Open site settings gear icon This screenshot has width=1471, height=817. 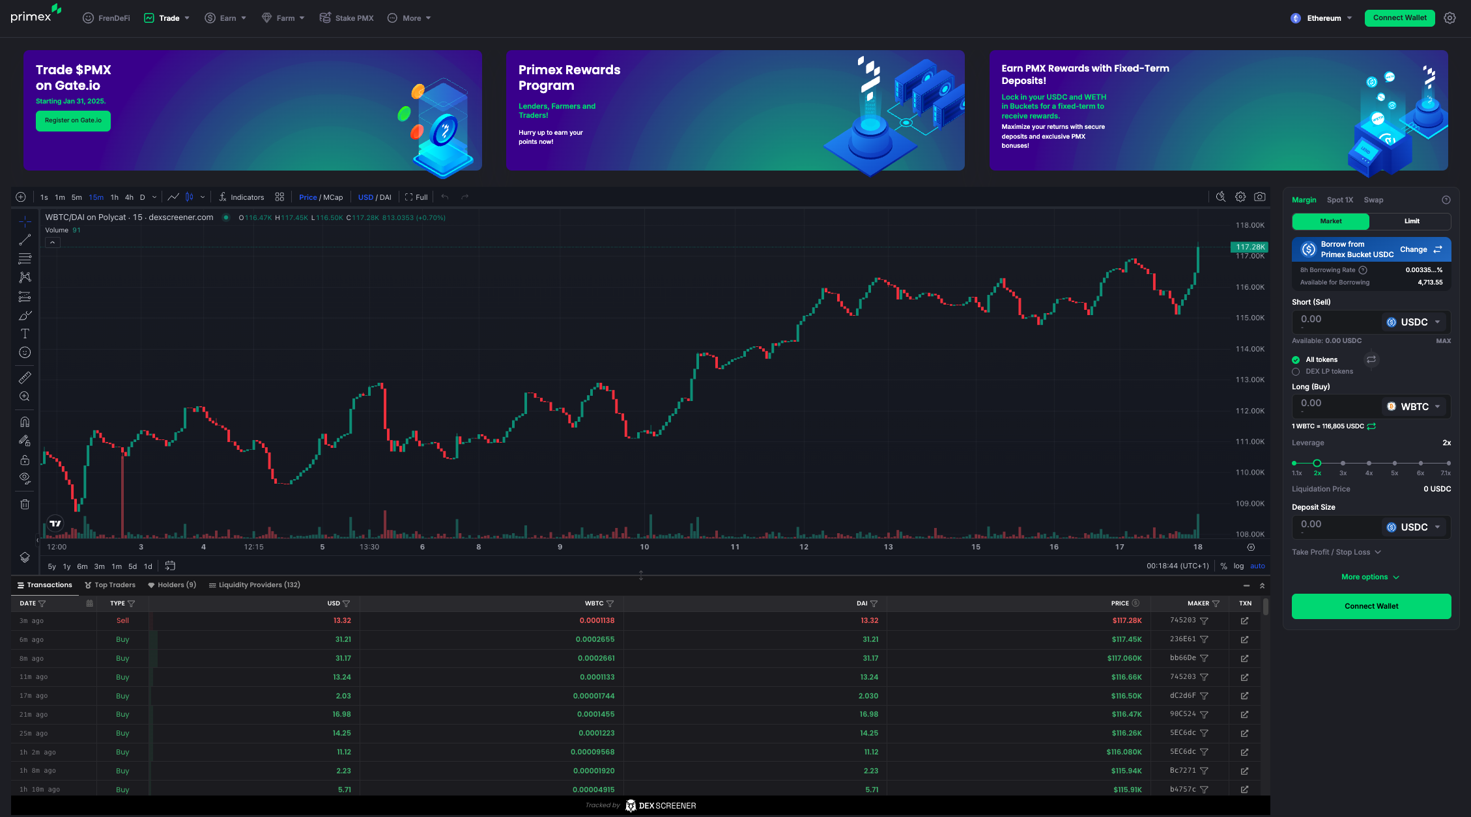(x=1450, y=18)
